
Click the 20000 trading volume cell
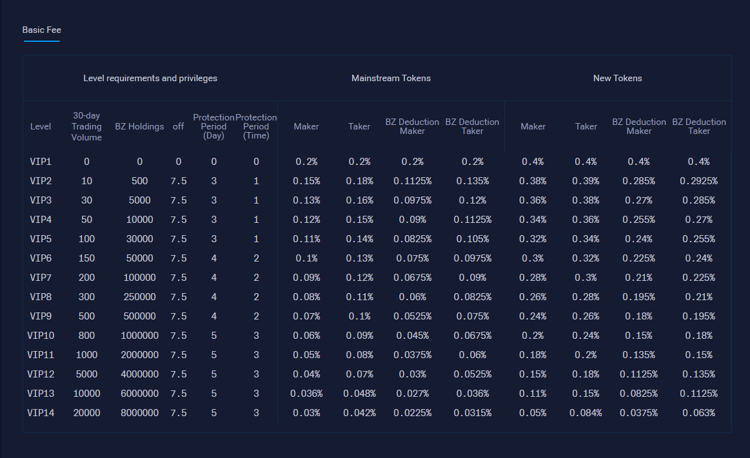coord(86,413)
